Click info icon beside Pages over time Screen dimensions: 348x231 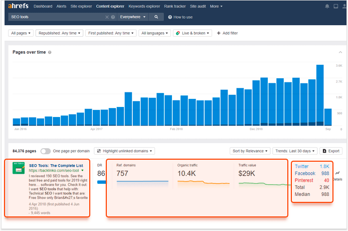point(50,52)
